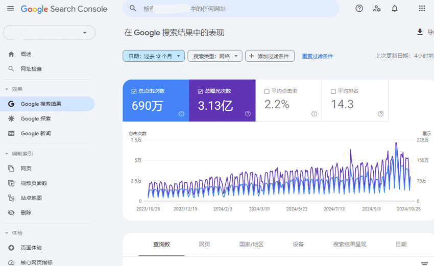Click the 2.2% average CTR value
This screenshot has height=266, width=434.
click(x=277, y=105)
